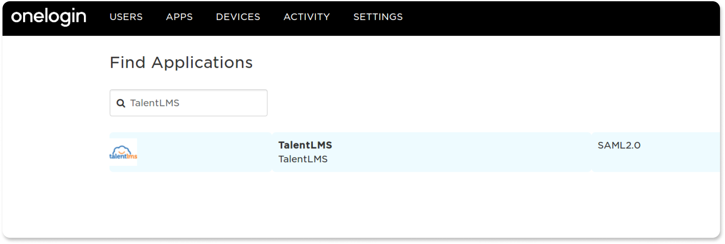The height and width of the screenshot is (244, 725).
Task: Open the USERS menu
Action: pos(126,17)
